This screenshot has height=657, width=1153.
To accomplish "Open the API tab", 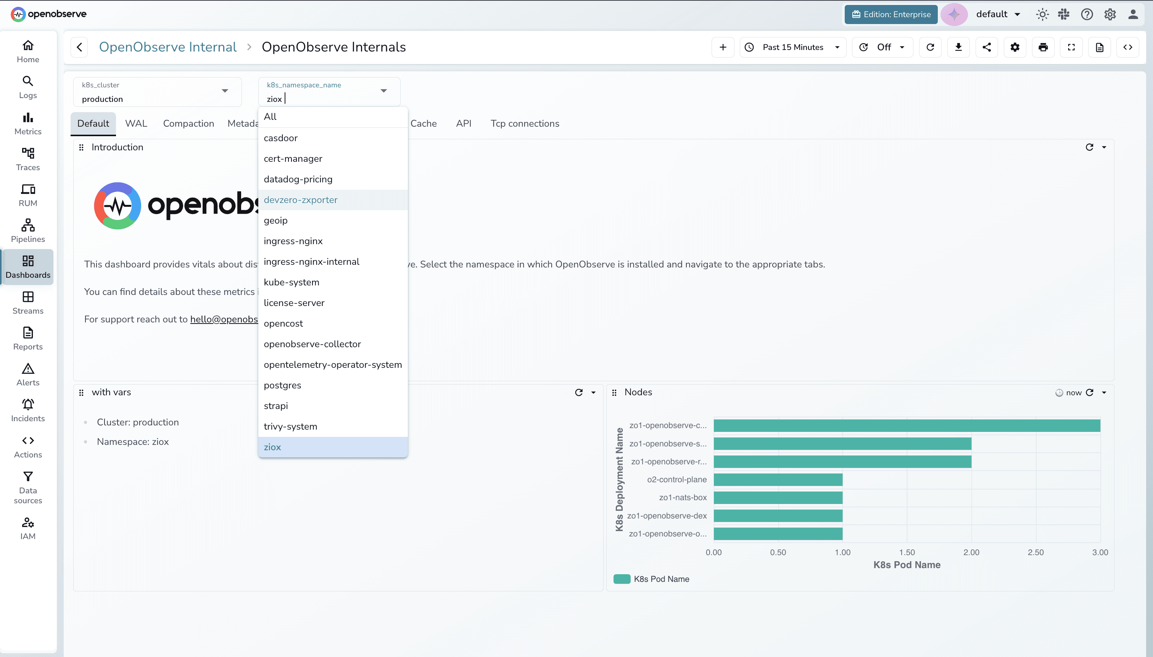I will point(463,123).
